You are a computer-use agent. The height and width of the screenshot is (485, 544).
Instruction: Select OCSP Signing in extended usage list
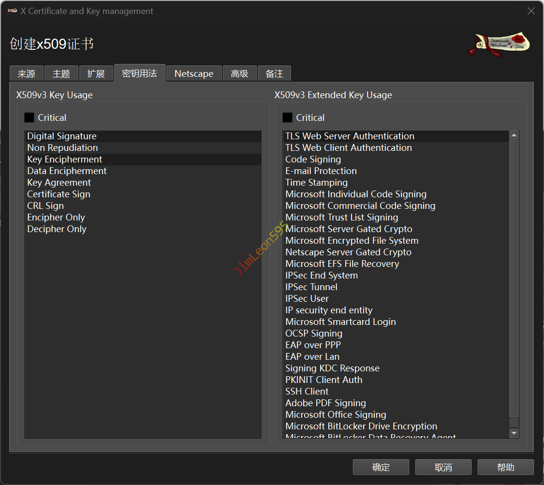313,334
